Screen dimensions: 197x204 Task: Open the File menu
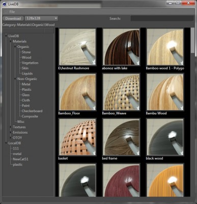tap(12, 12)
